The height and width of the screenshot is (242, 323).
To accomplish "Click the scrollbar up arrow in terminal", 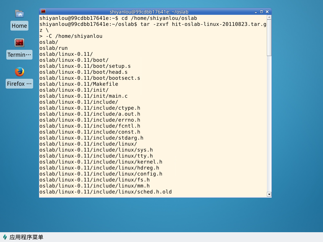I will coord(269,17).
